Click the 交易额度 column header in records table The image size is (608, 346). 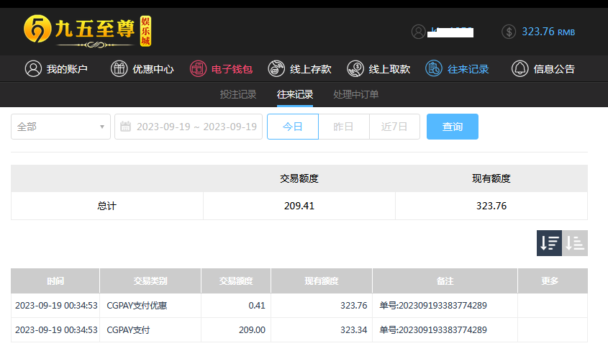click(236, 281)
